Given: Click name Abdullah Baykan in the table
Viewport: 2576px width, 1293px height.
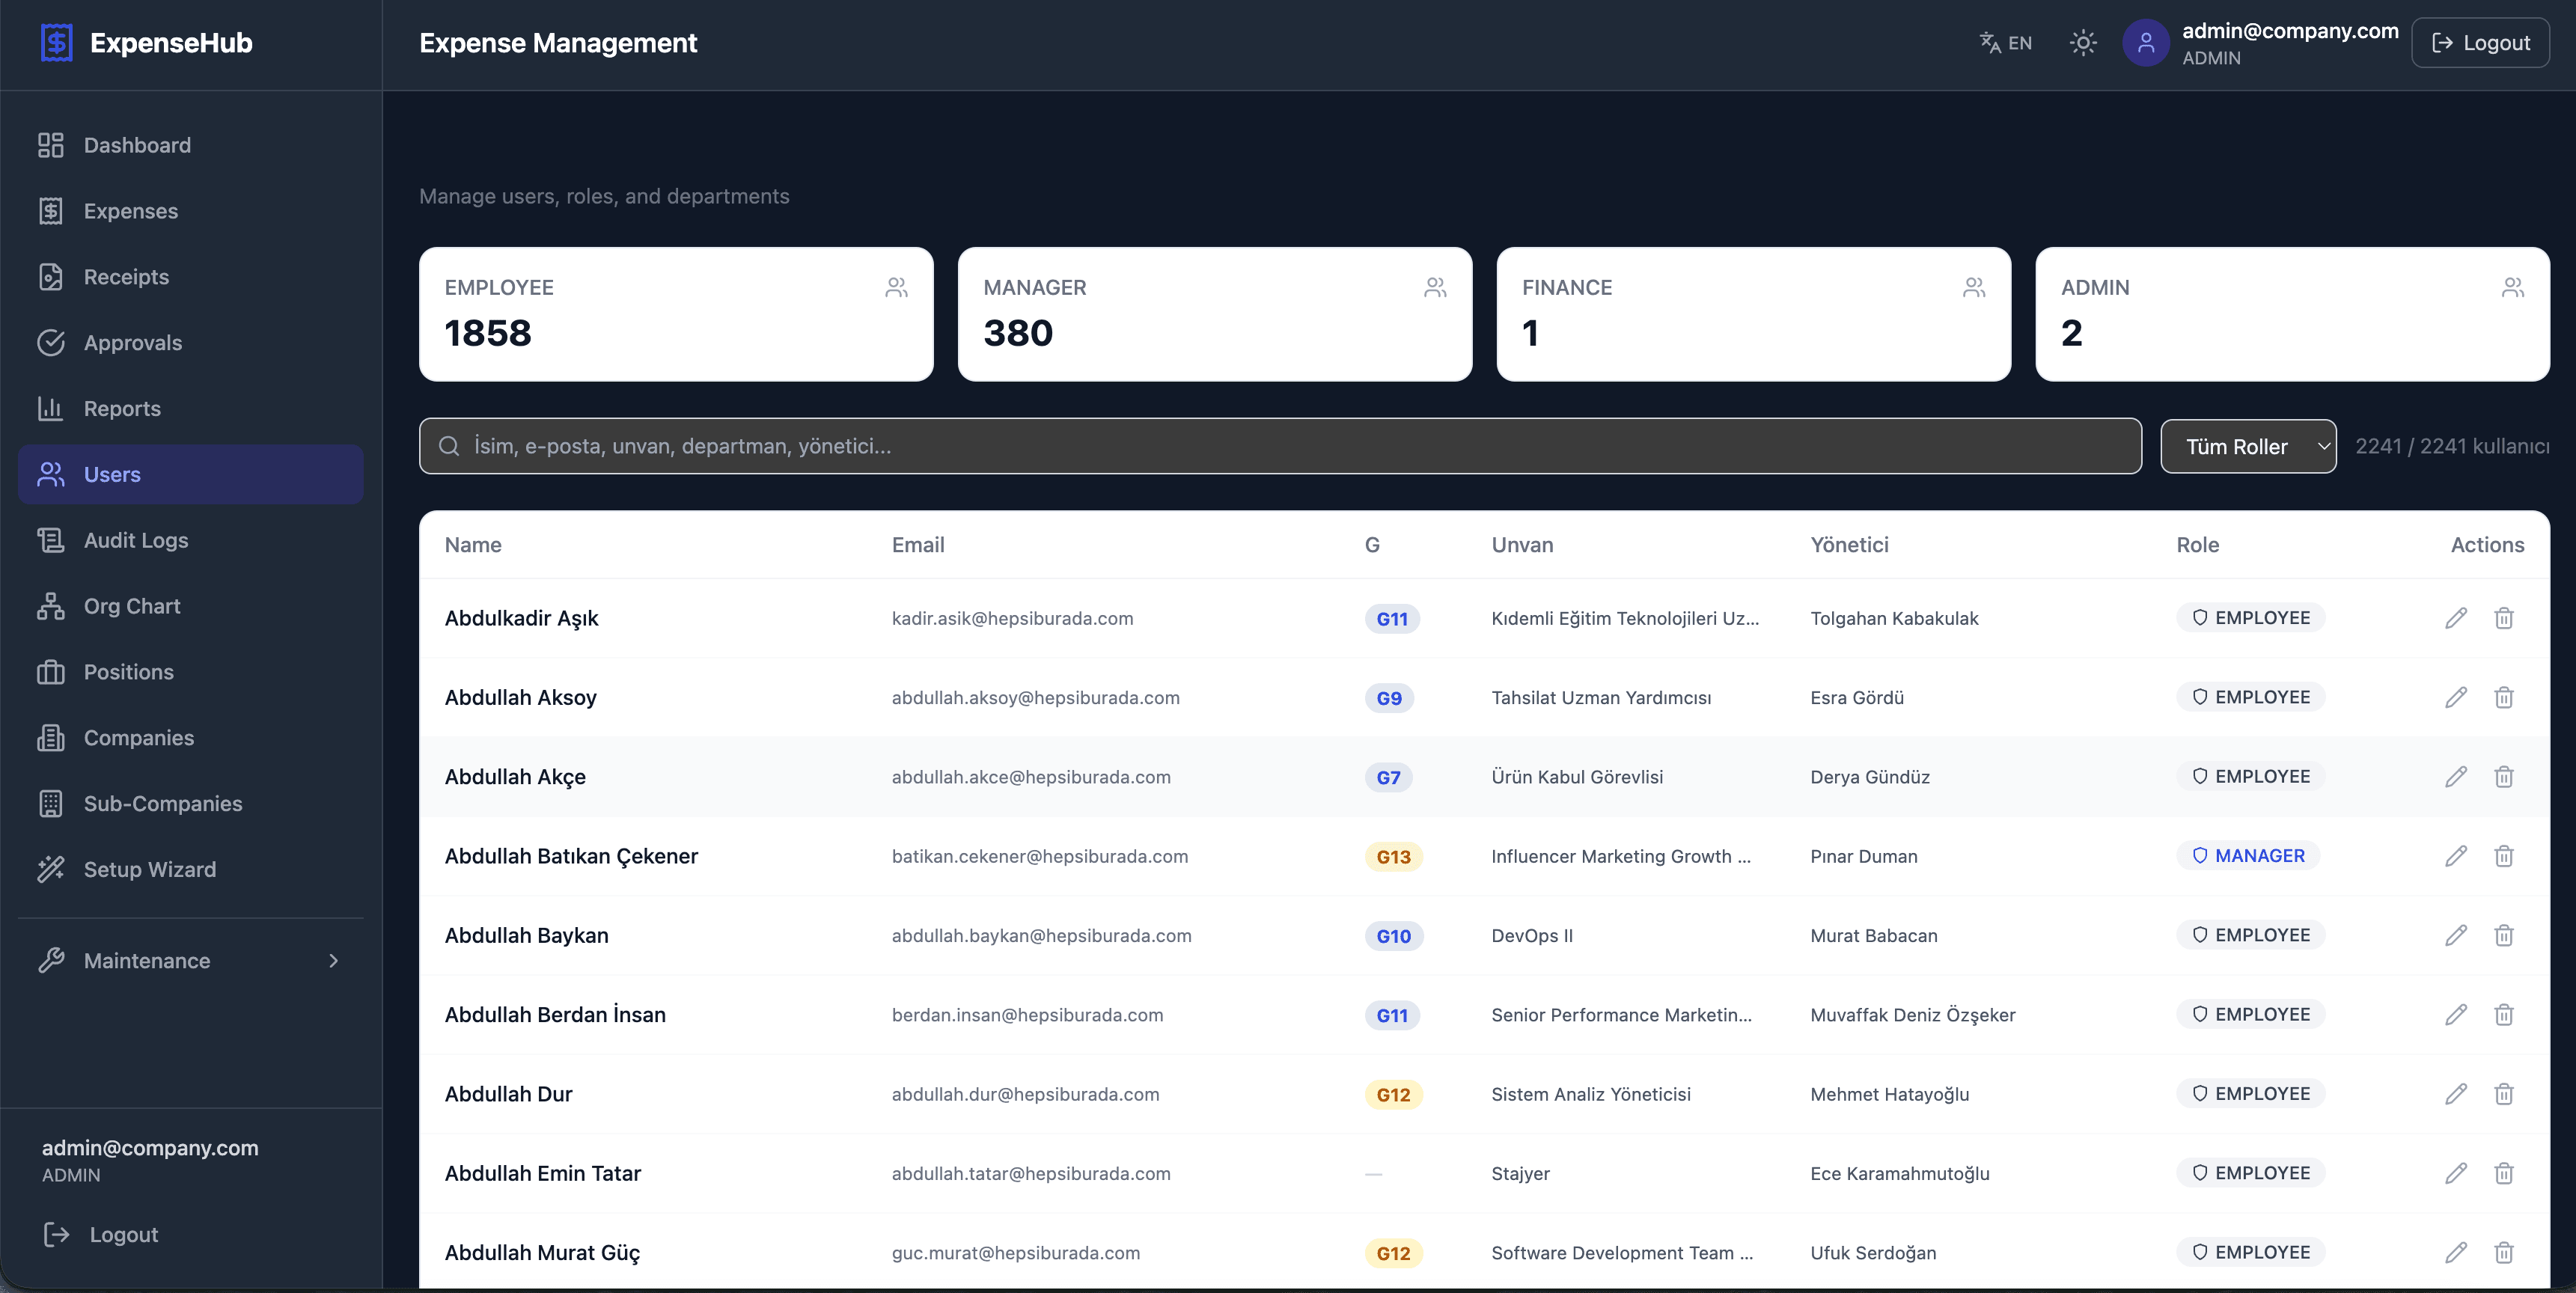Looking at the screenshot, I should [526, 935].
